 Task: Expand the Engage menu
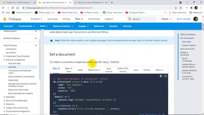[84, 26]
